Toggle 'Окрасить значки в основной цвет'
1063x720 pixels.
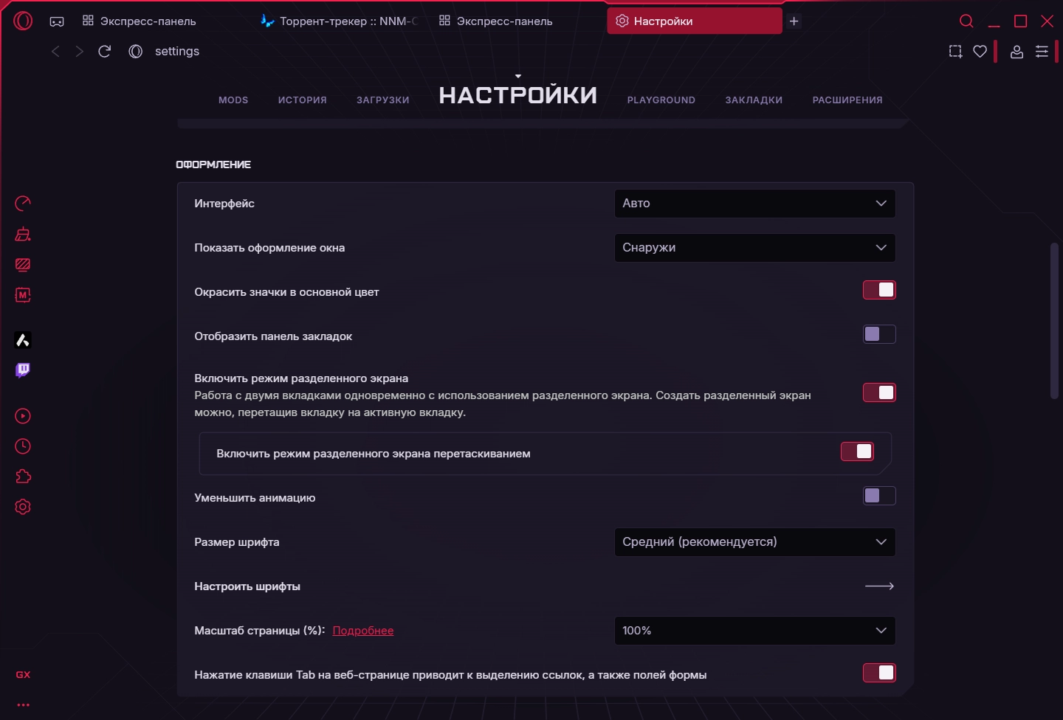[x=879, y=290]
